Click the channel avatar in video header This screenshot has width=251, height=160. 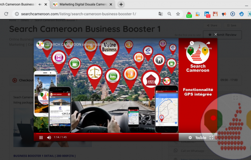[x=40, y=45]
